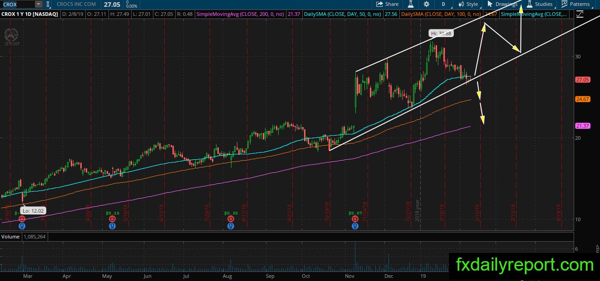The height and width of the screenshot is (281, 600).
Task: Open the Drawings menu
Action: pyautogui.click(x=502, y=4)
